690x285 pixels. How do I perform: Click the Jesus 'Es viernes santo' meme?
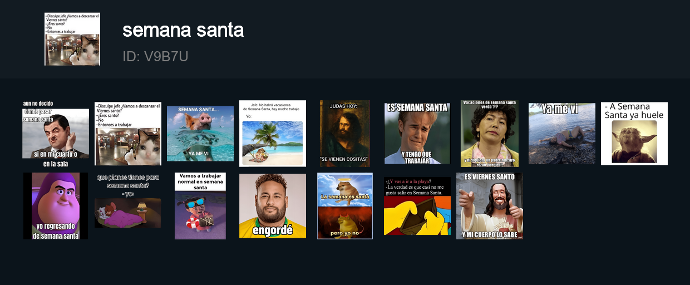coord(490,206)
